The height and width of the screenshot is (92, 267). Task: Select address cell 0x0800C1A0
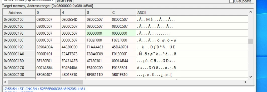coord(19,54)
